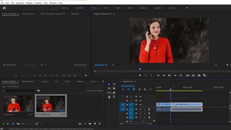
Task: Open the Sequence 03 timeline panel menu
Action: pyautogui.click(x=135, y=82)
